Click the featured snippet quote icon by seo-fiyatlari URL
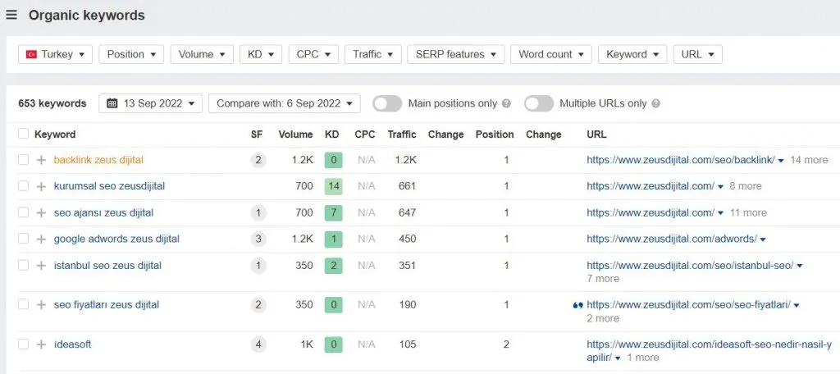This screenshot has width=840, height=374. 577,305
